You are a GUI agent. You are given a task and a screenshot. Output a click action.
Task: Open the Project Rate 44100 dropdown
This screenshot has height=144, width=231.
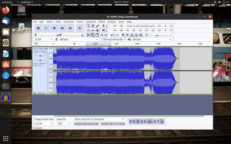pyautogui.click(x=44, y=124)
